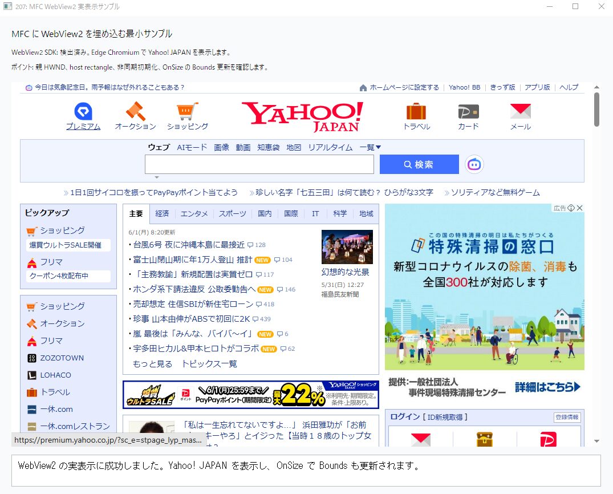The image size is (613, 494).
Task: Click the robot icon next to weather anniversary news
Action: point(29,88)
